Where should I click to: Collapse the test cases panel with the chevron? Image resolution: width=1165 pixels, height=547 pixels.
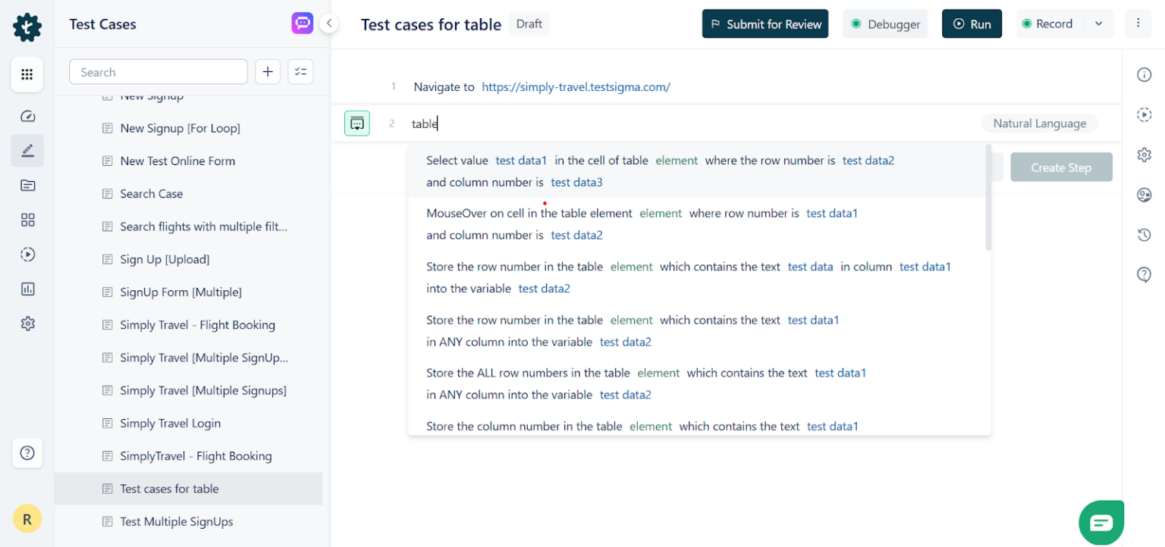329,23
